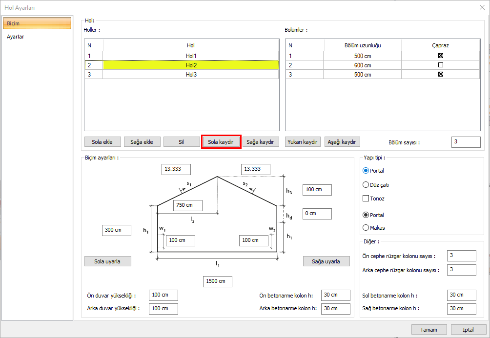Viewport: 490px width, 338px height.
Task: Confirm with the Tamam button
Action: 429,330
